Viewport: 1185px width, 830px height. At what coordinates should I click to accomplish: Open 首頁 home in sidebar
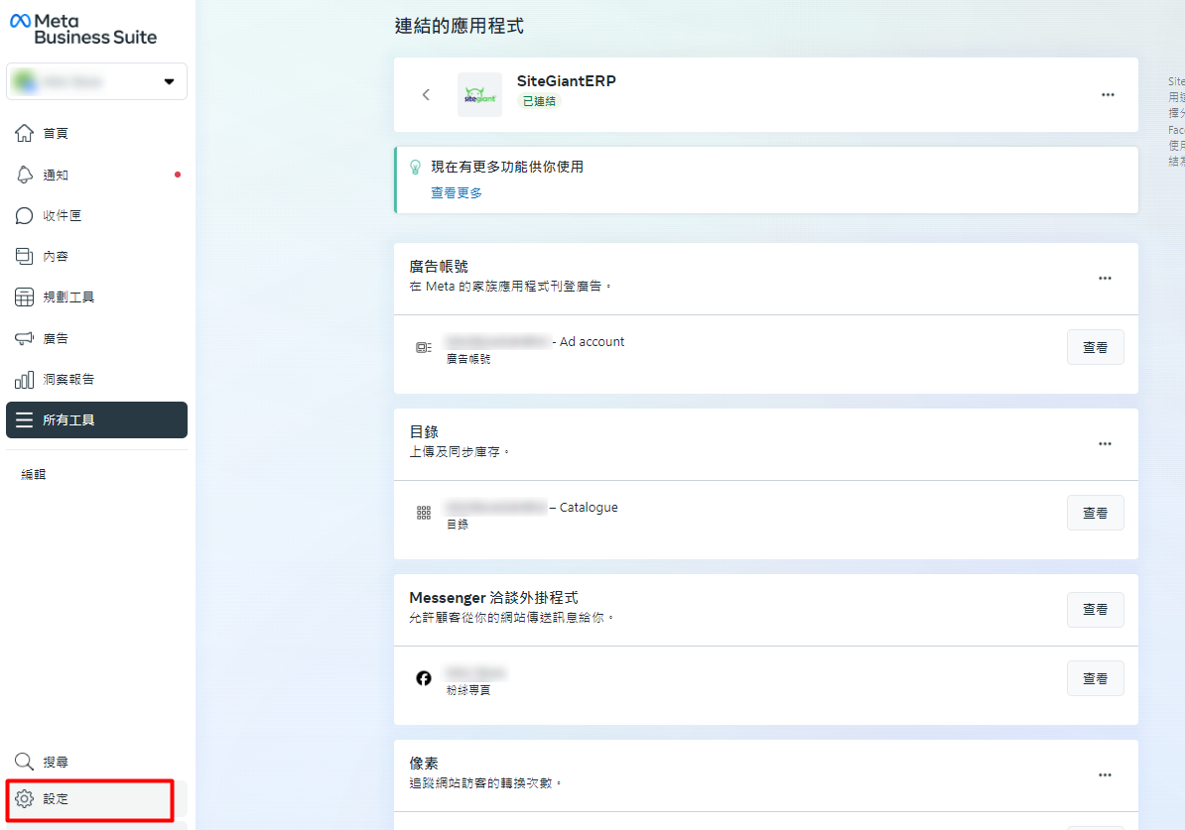55,133
